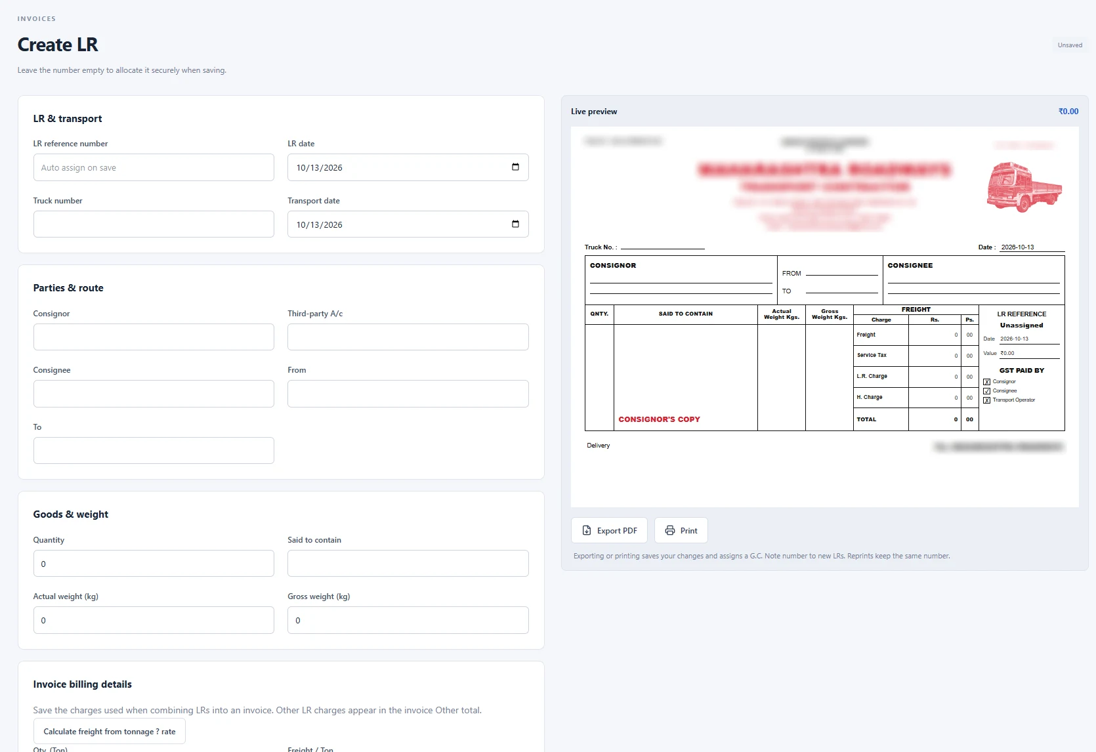Click Calculate freight from tonnage button
This screenshot has height=752, width=1096.
coord(110,731)
